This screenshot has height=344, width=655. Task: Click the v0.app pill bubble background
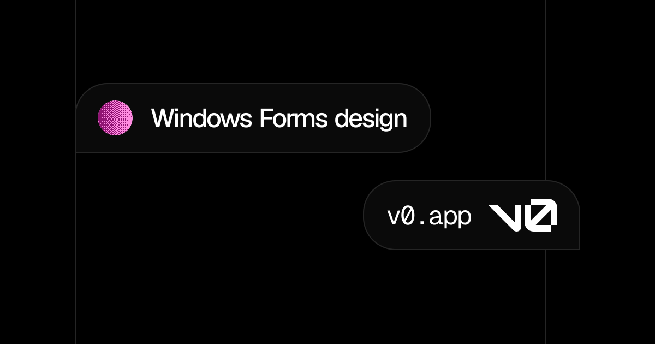click(x=471, y=215)
